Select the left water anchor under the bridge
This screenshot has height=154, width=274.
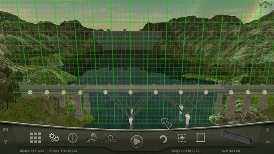pos(131,121)
